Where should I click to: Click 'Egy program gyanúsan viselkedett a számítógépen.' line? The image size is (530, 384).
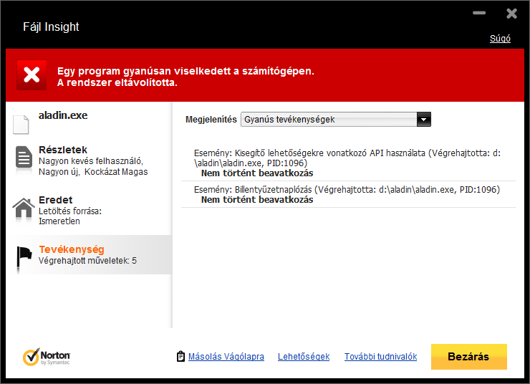(x=185, y=71)
